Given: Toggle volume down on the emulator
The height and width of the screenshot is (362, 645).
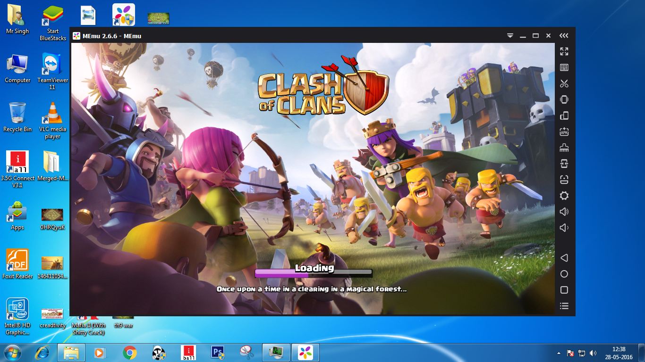Looking at the screenshot, I should click(564, 227).
